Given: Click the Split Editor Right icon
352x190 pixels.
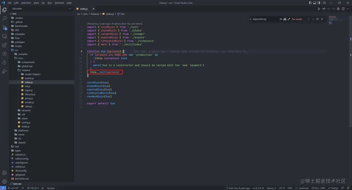Looking at the screenshot, I should 343,9.
